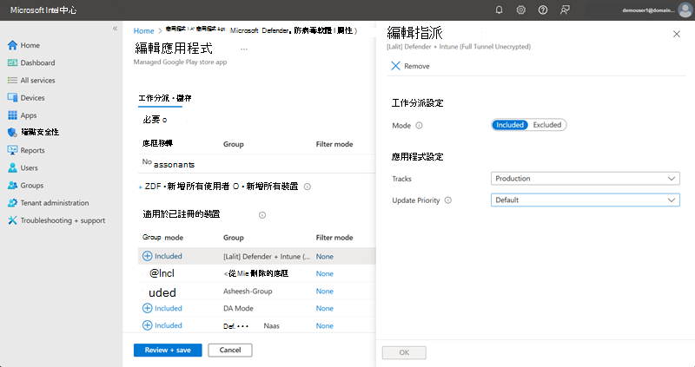Click Remove X icon in panel

pos(395,66)
